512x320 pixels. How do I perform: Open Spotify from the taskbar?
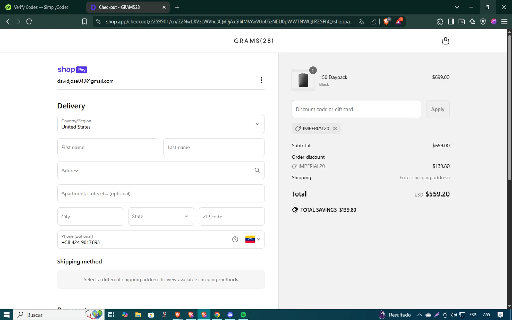tap(243, 315)
